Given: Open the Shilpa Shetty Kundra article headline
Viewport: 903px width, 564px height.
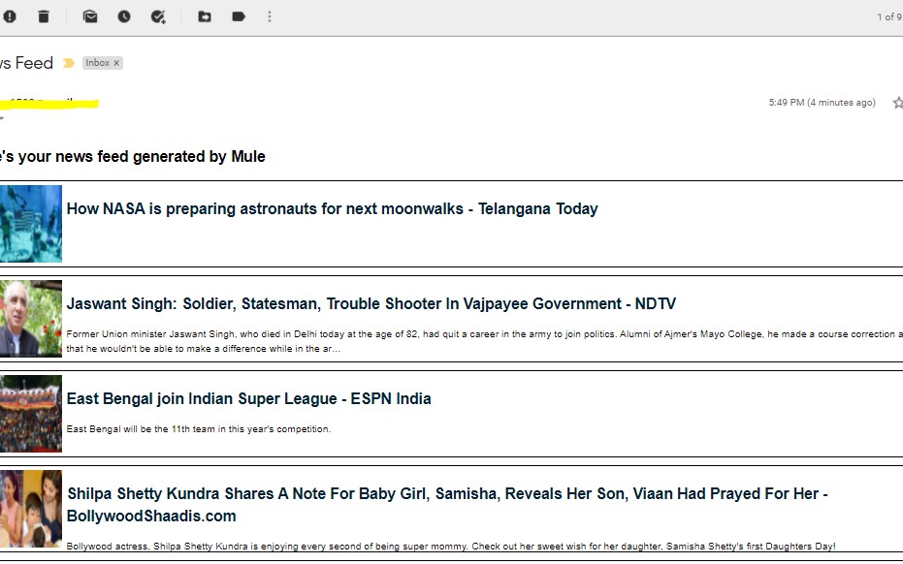Looking at the screenshot, I should [446, 494].
